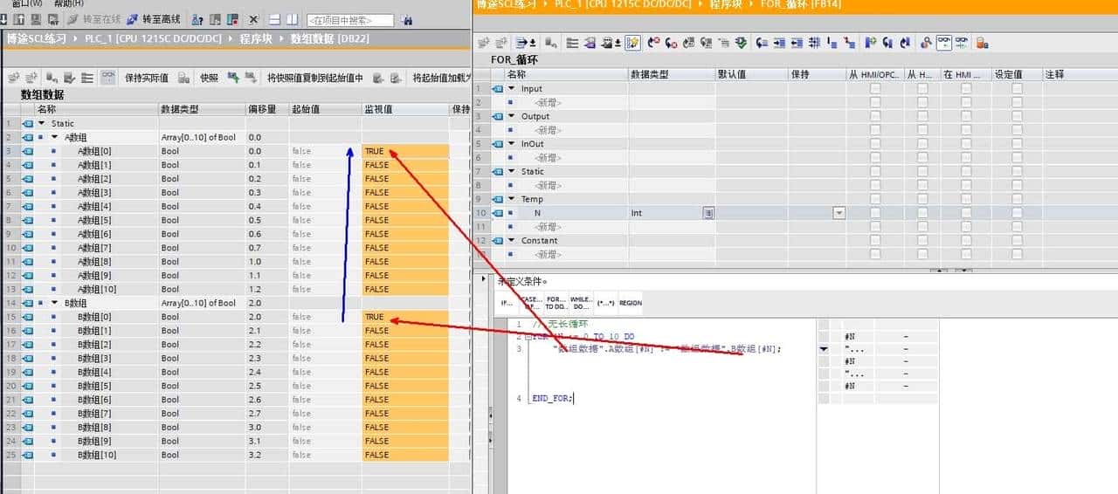The image size is (1118, 494).
Task: Toggle 设定值 checkbox in Input row
Action: click(x=1017, y=88)
